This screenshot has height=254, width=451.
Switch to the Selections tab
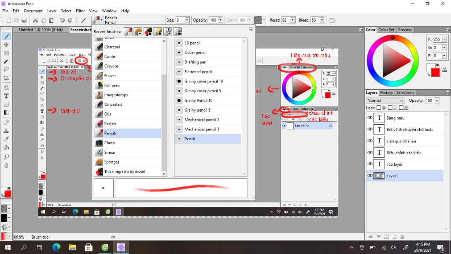point(405,93)
